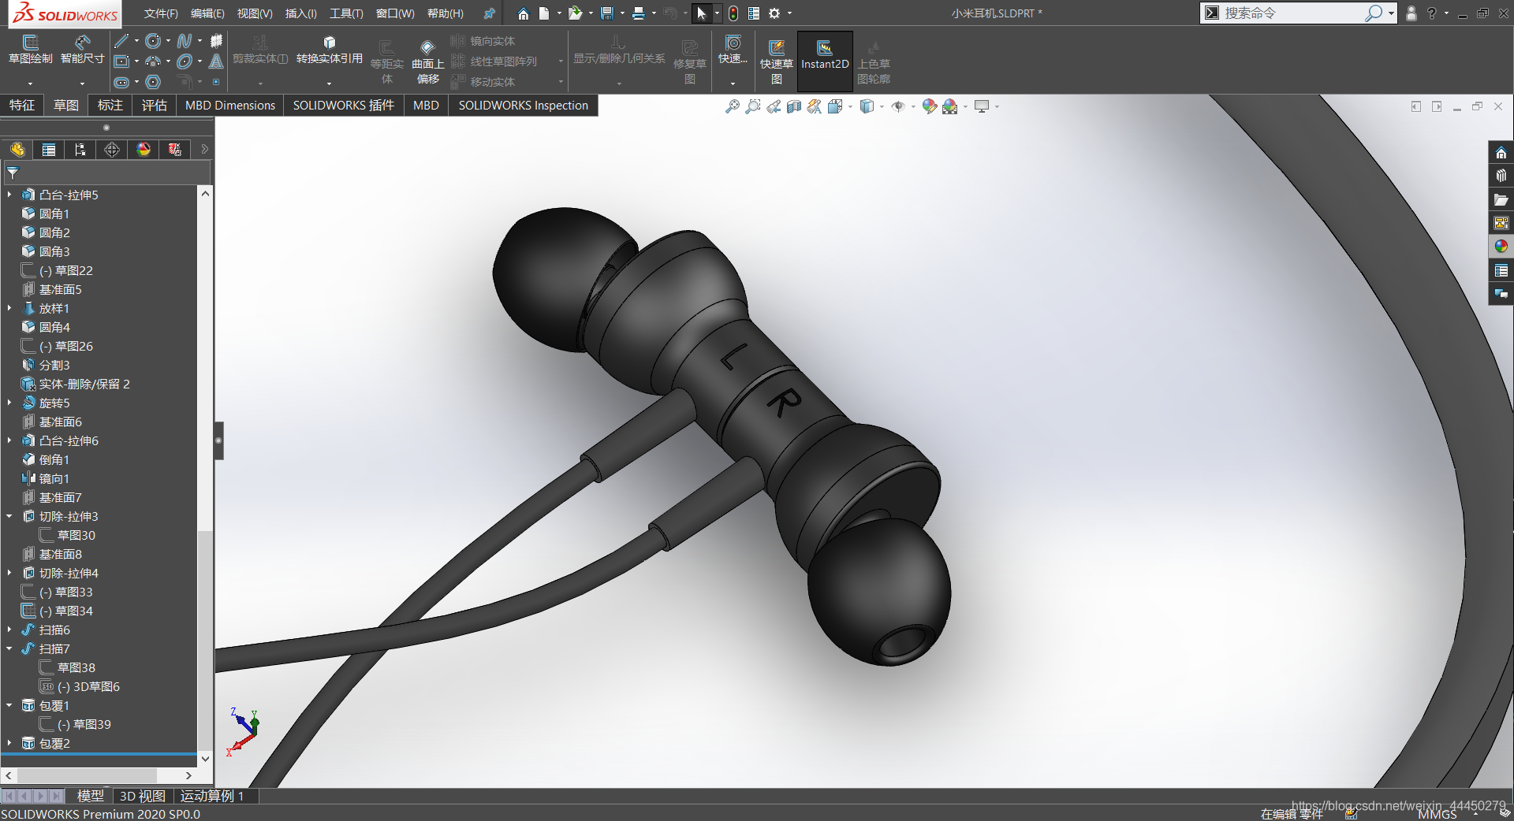
Task: Switch to the 运动算例 1 bottom tab
Action: [x=211, y=796]
